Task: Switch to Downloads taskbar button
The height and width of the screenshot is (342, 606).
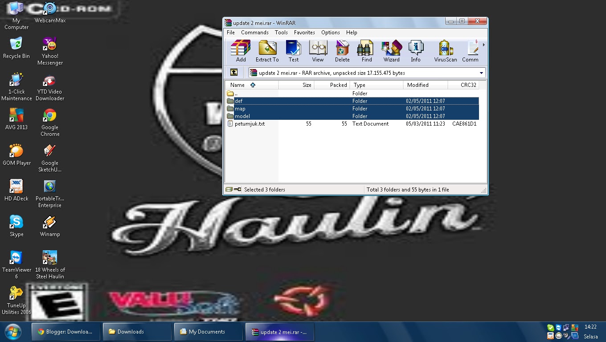Action: click(x=137, y=332)
